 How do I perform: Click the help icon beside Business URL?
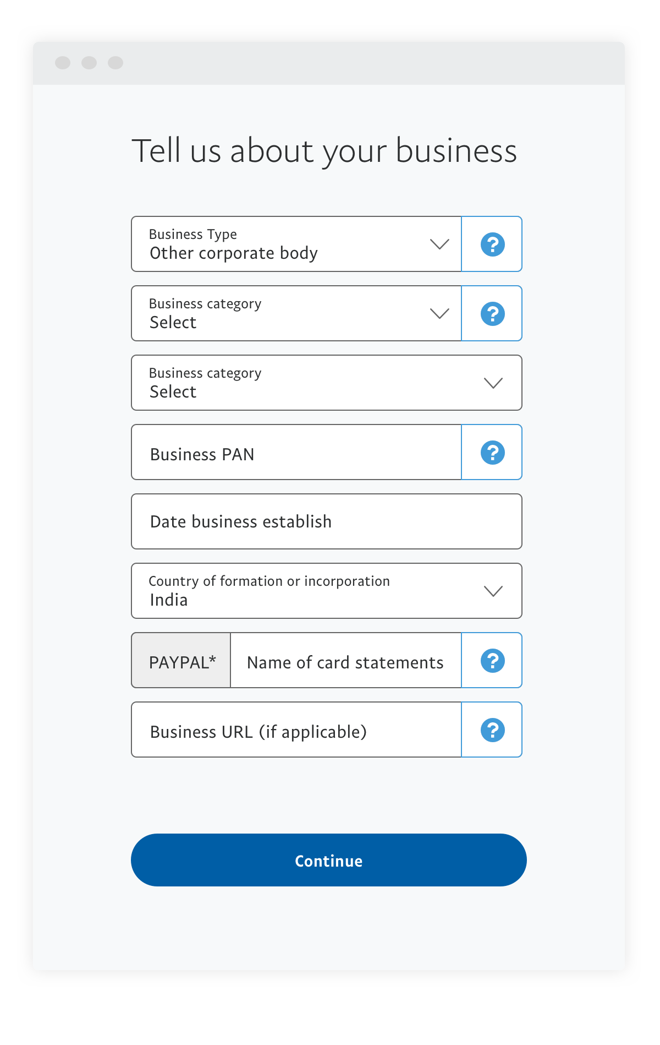(x=492, y=730)
